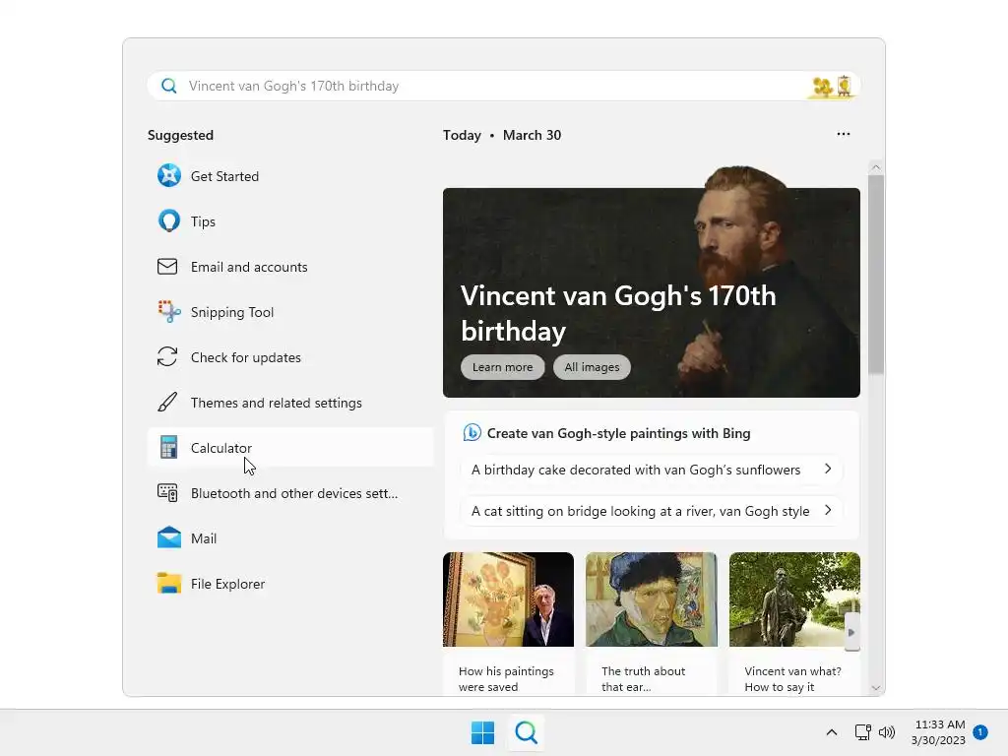Open the network status tray icon
This screenshot has width=1008, height=756.
862,732
